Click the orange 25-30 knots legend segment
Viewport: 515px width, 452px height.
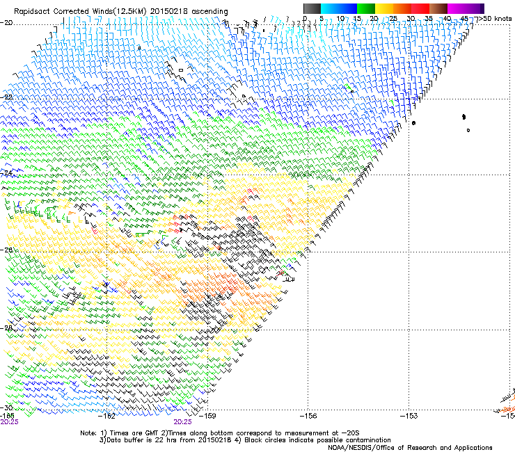pos(402,8)
